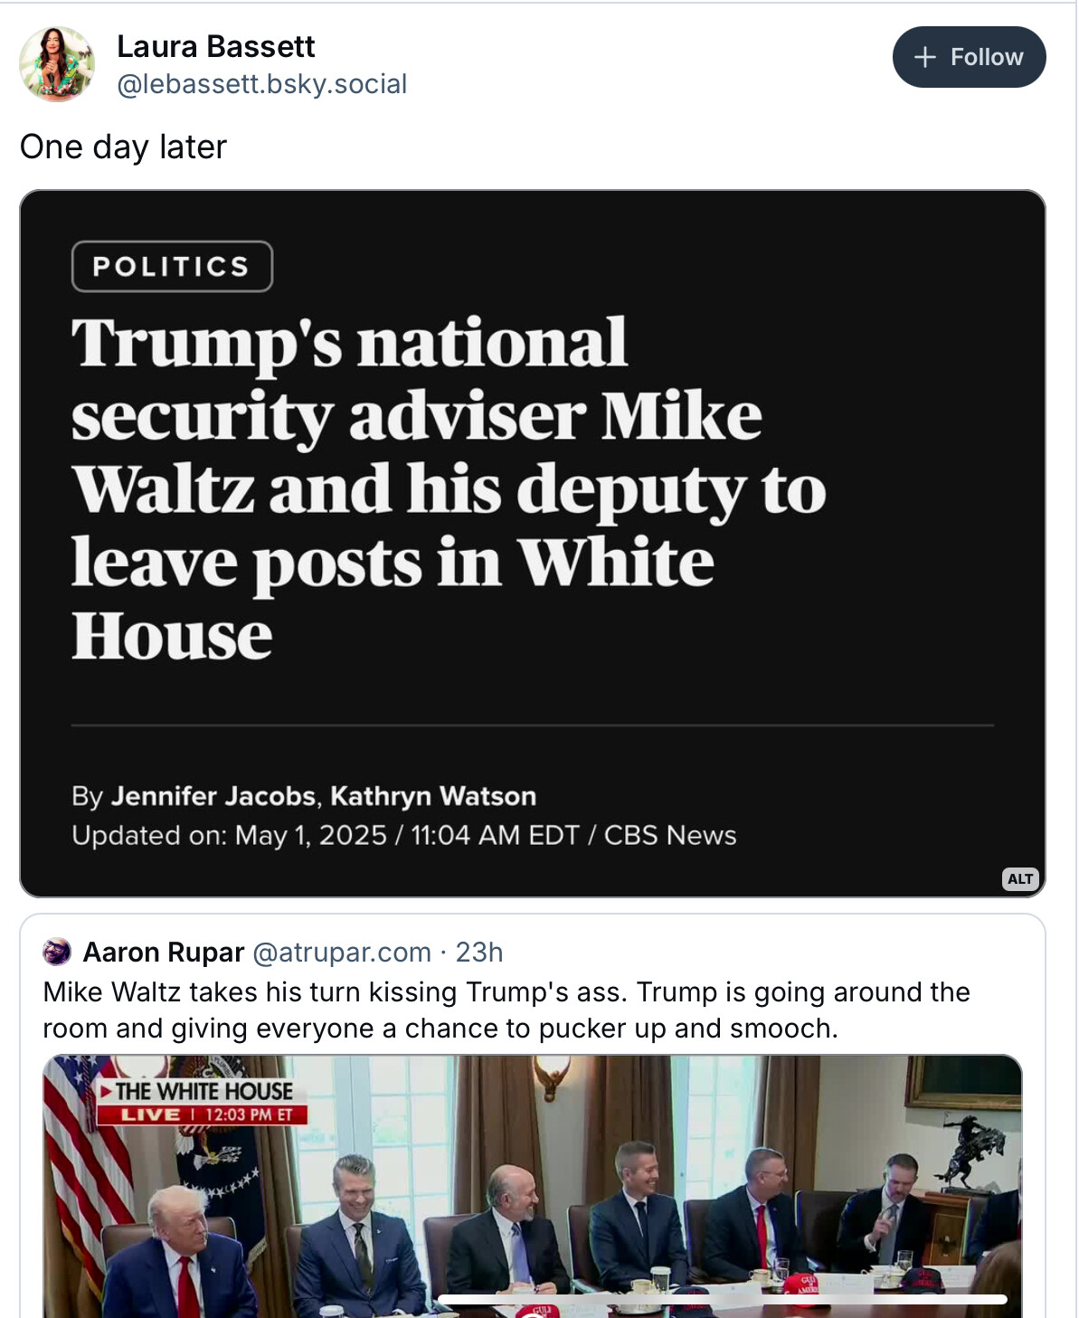Viewport: 1079px width, 1318px height.
Task: Open the quoted post's 23h timestamp
Action: (x=479, y=952)
